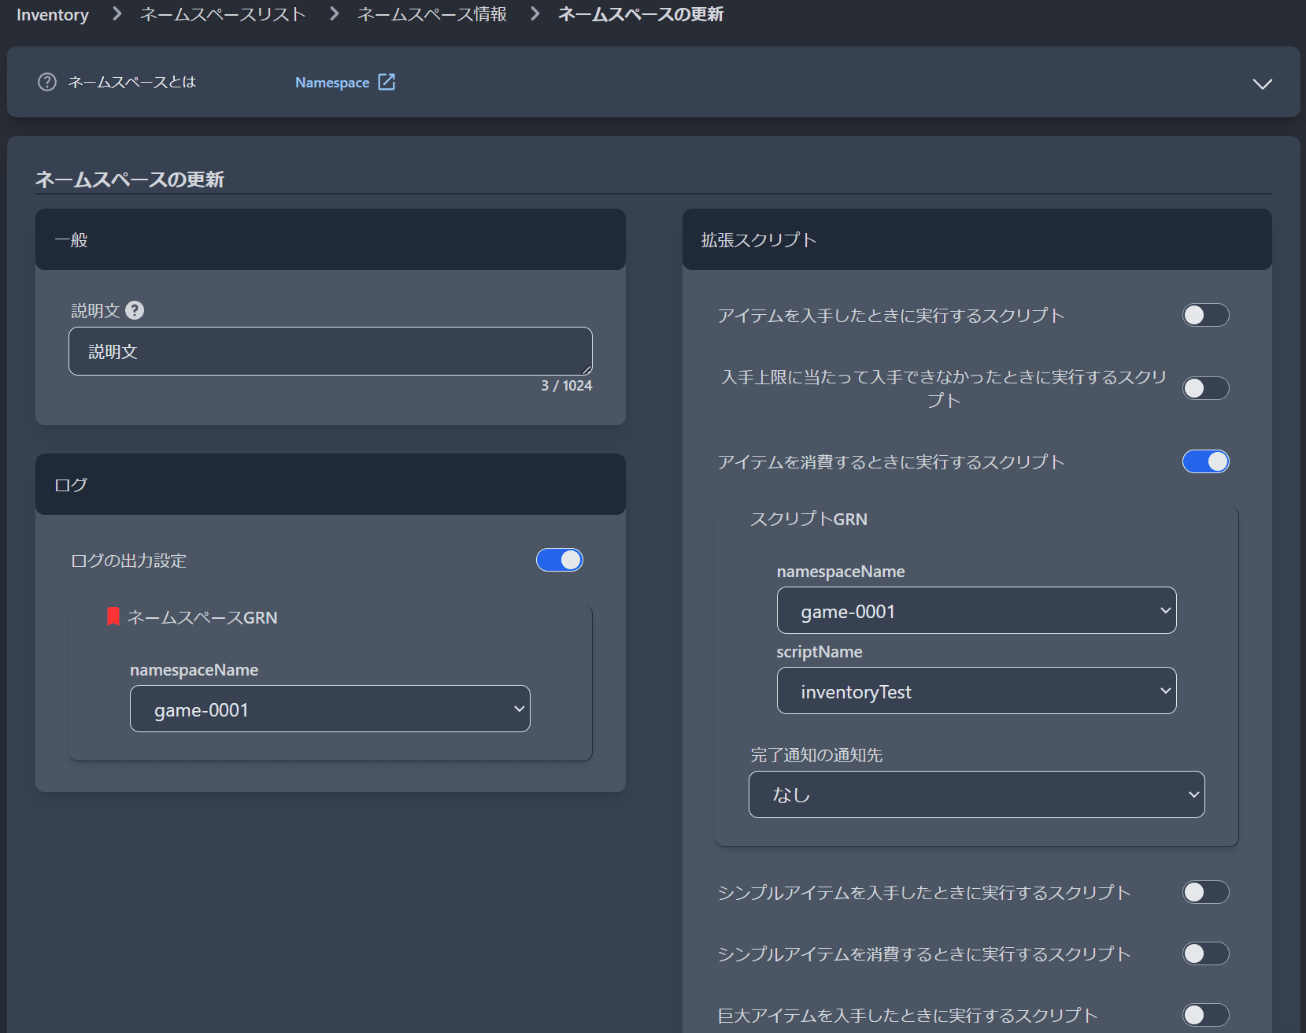Click the resize handle of 説明文 text area
The height and width of the screenshot is (1033, 1306).
point(586,370)
